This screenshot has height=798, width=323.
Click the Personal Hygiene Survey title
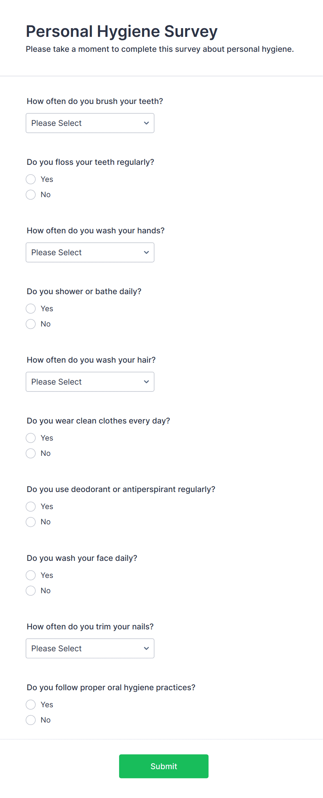pos(121,31)
